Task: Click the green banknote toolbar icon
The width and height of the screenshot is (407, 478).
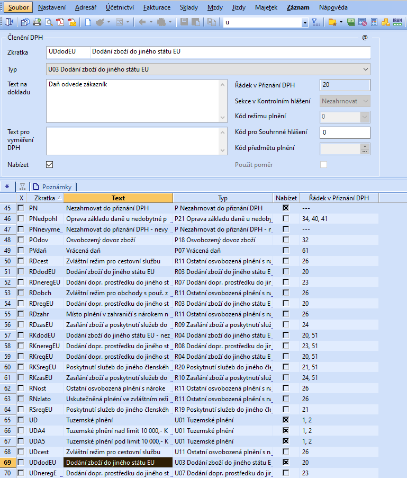Action: tap(351, 22)
